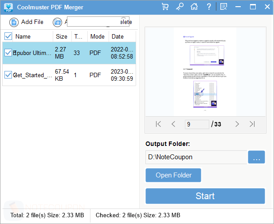This screenshot has height=224, width=274.
Task: Go to previous preview page
Action: point(173,124)
